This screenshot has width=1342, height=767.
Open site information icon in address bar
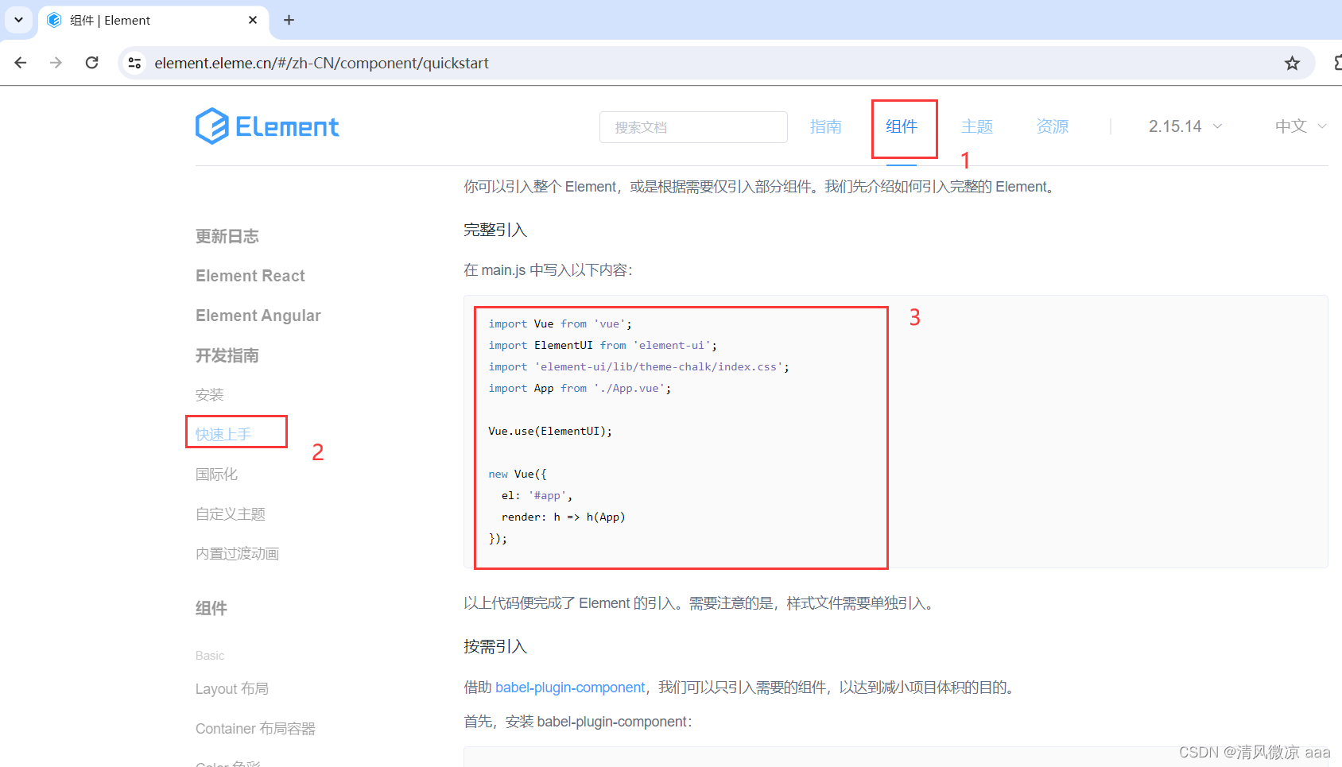(x=134, y=63)
